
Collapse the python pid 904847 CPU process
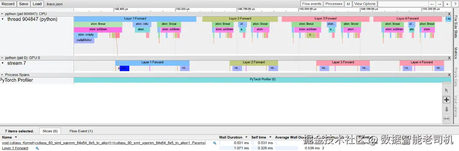tap(3, 14)
